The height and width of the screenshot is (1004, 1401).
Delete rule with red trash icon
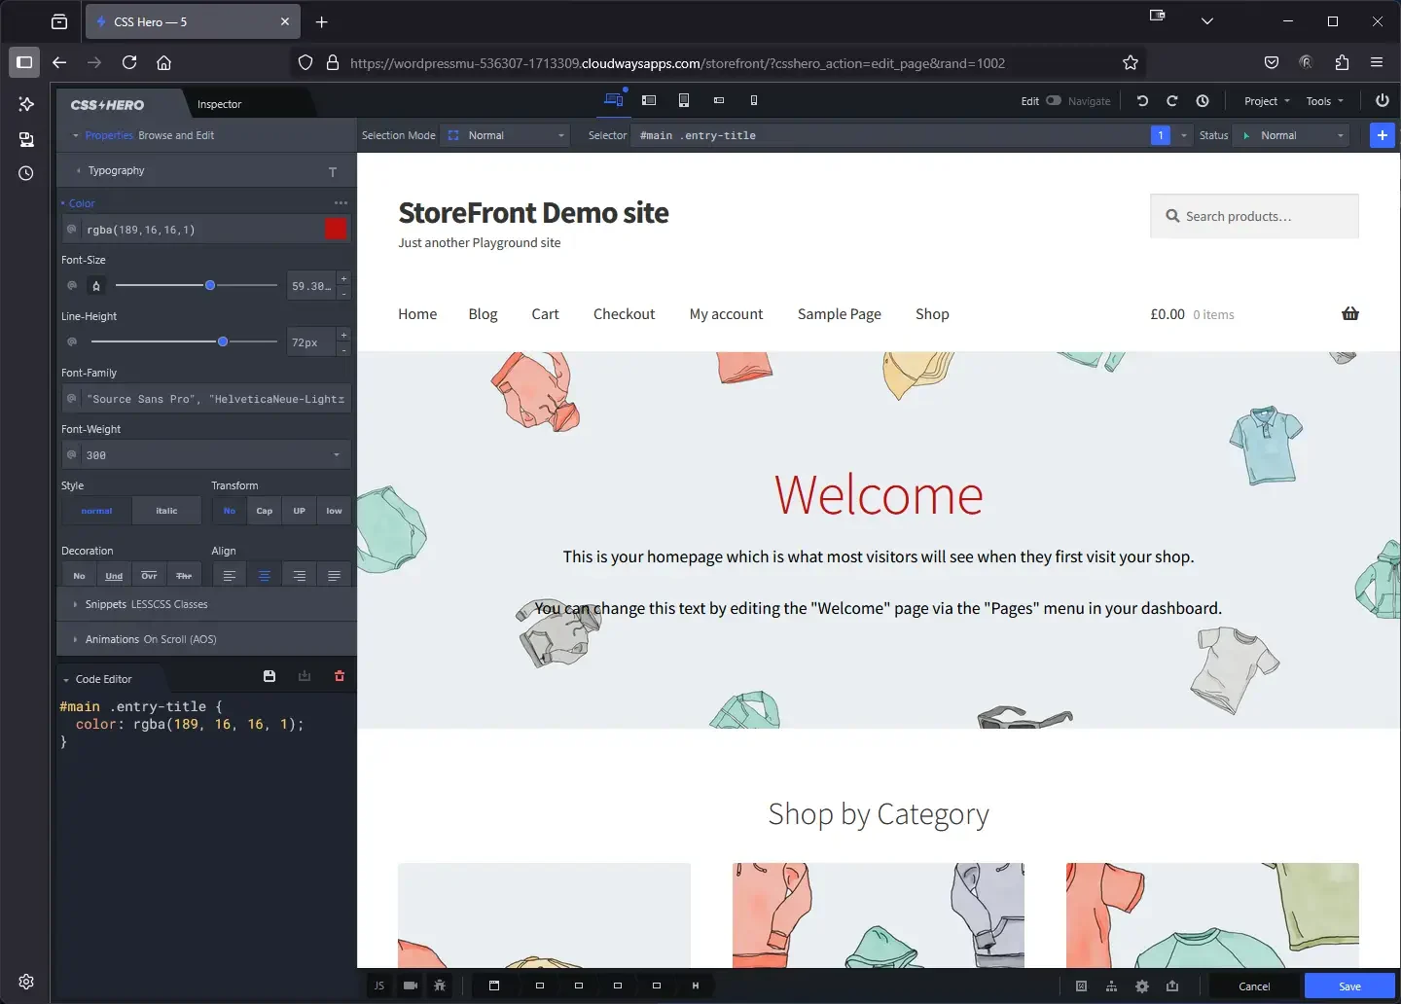click(340, 676)
